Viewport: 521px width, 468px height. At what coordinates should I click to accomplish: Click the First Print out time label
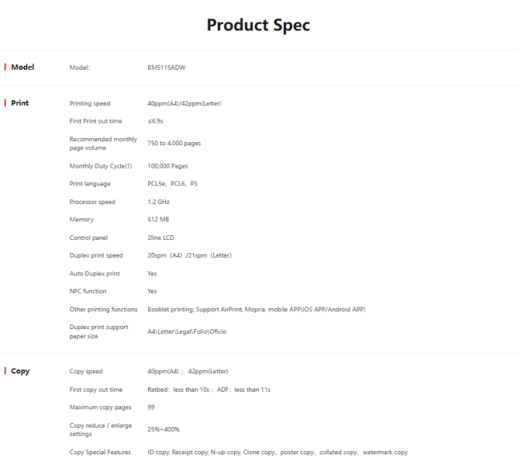click(95, 121)
